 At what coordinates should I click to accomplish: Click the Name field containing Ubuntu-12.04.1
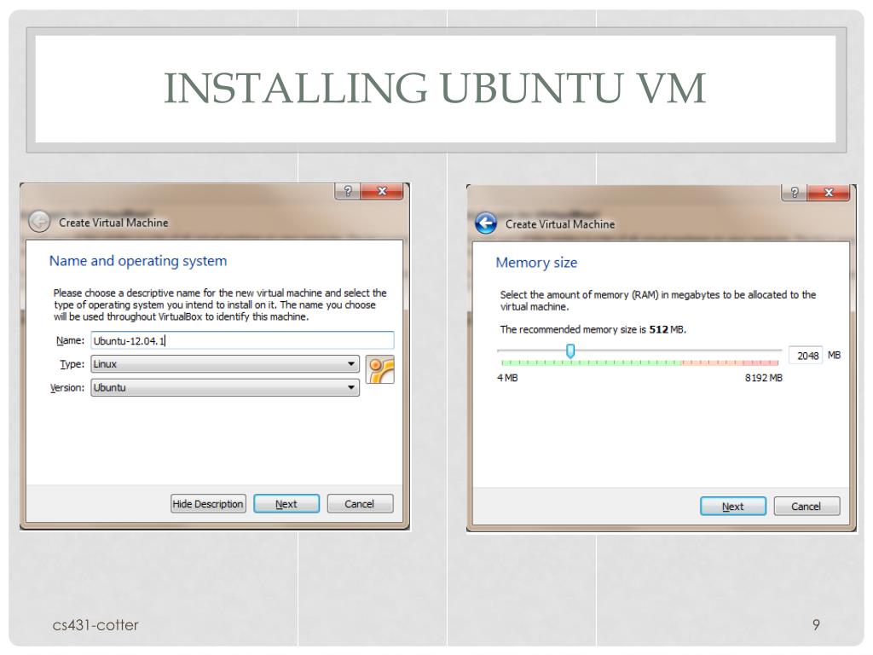click(x=242, y=341)
